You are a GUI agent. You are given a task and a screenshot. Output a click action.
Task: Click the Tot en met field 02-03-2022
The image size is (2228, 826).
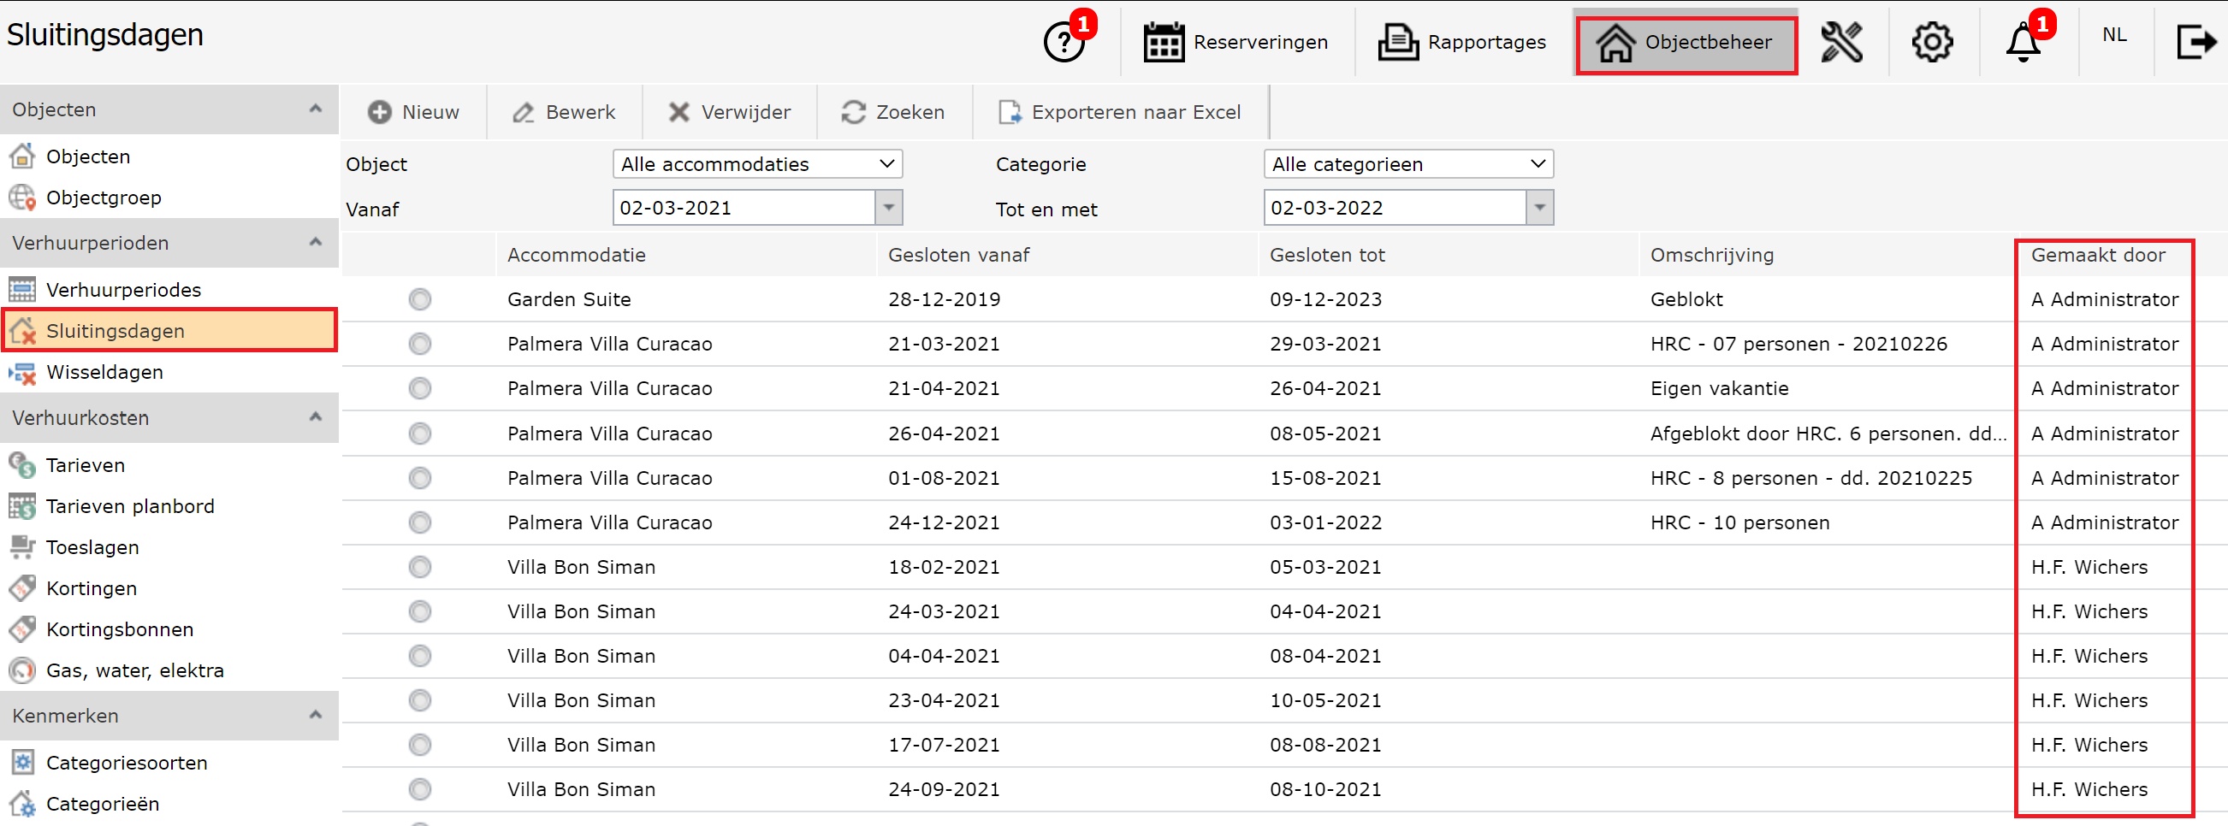pos(1395,209)
